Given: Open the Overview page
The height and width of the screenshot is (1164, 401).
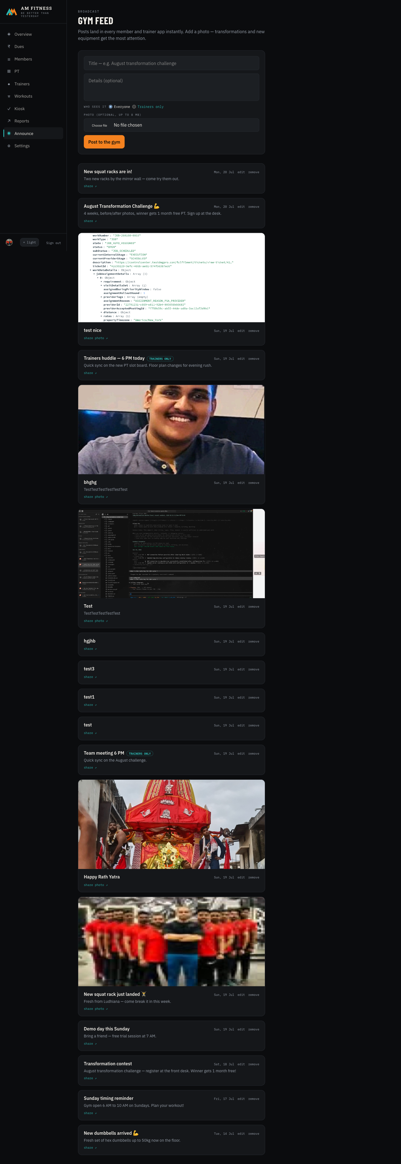Looking at the screenshot, I should click(x=33, y=34).
